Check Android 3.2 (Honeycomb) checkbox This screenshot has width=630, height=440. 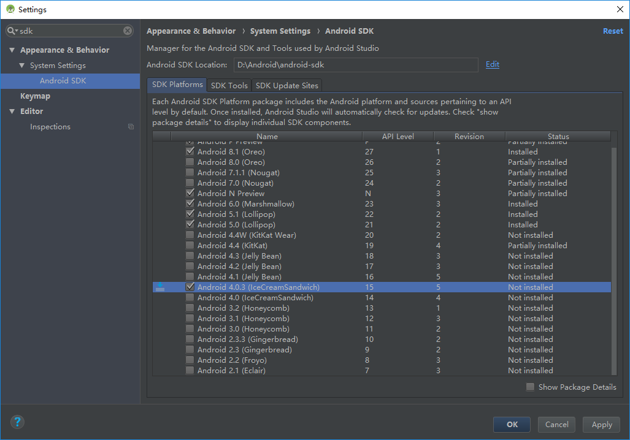pos(190,308)
